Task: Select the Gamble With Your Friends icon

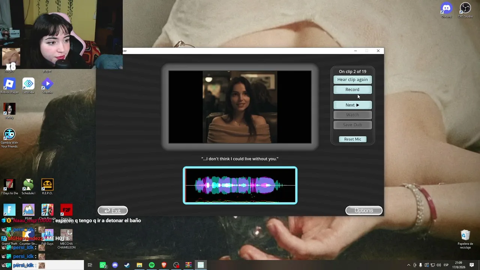Action: (x=9, y=138)
